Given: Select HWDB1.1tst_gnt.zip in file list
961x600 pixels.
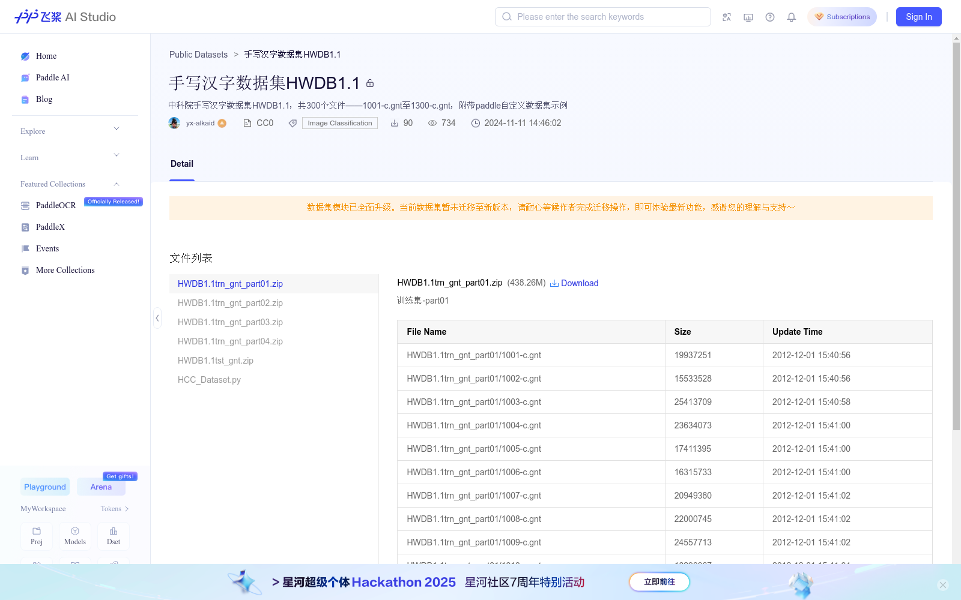Looking at the screenshot, I should [274, 361].
